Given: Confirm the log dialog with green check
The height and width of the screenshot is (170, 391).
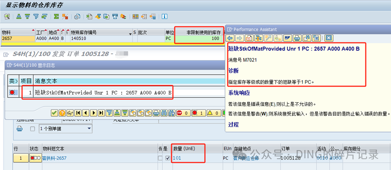Looking at the screenshot, I should [54, 113].
